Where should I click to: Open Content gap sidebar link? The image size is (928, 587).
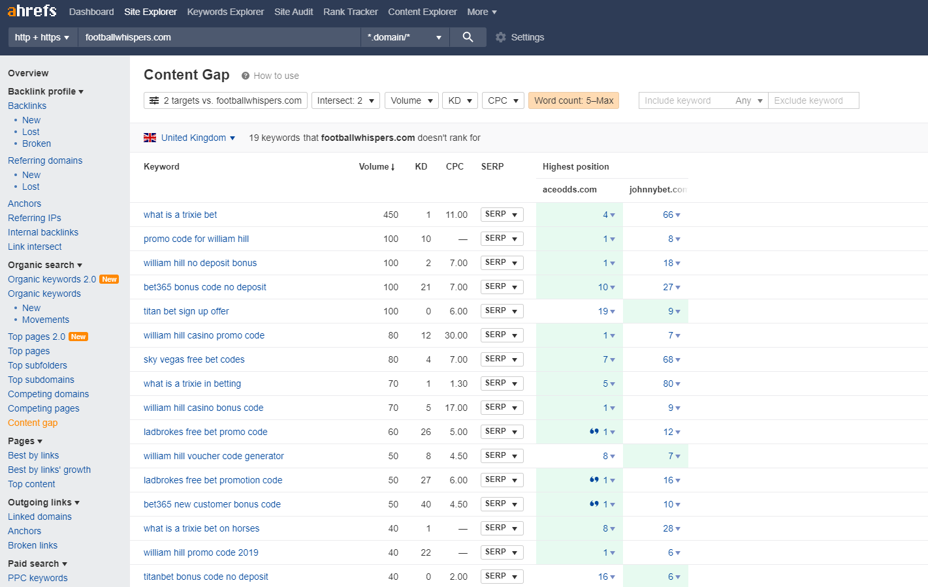[33, 423]
